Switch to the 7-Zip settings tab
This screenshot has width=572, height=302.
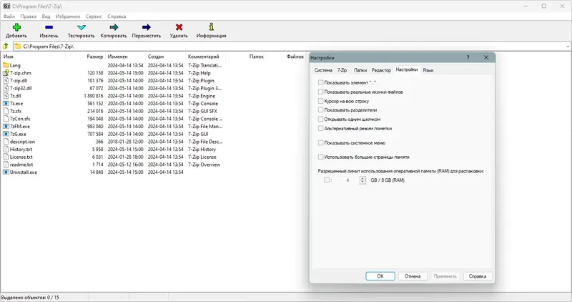click(x=342, y=70)
